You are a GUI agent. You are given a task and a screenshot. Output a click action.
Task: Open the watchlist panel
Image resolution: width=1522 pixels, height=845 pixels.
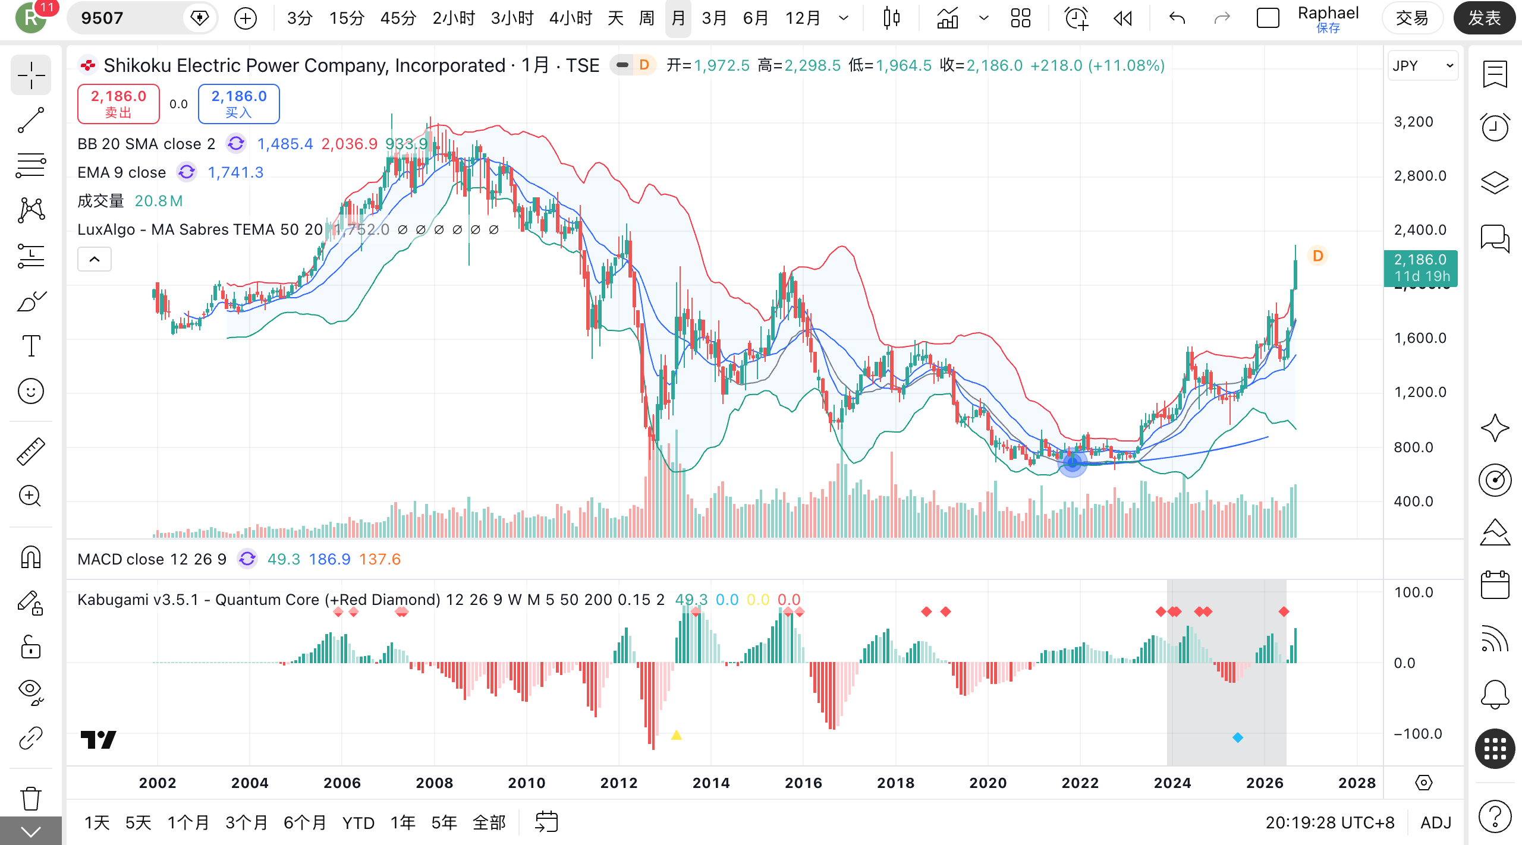(1495, 75)
